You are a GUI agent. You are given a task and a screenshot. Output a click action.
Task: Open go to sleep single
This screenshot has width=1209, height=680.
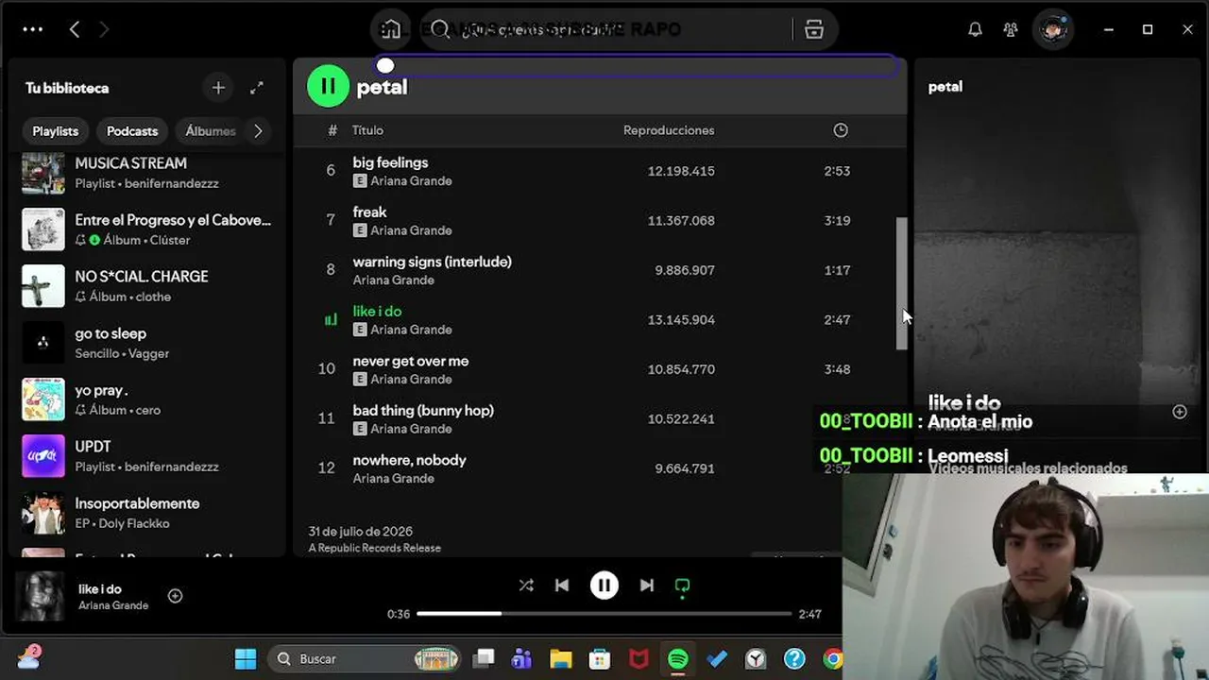[147, 343]
